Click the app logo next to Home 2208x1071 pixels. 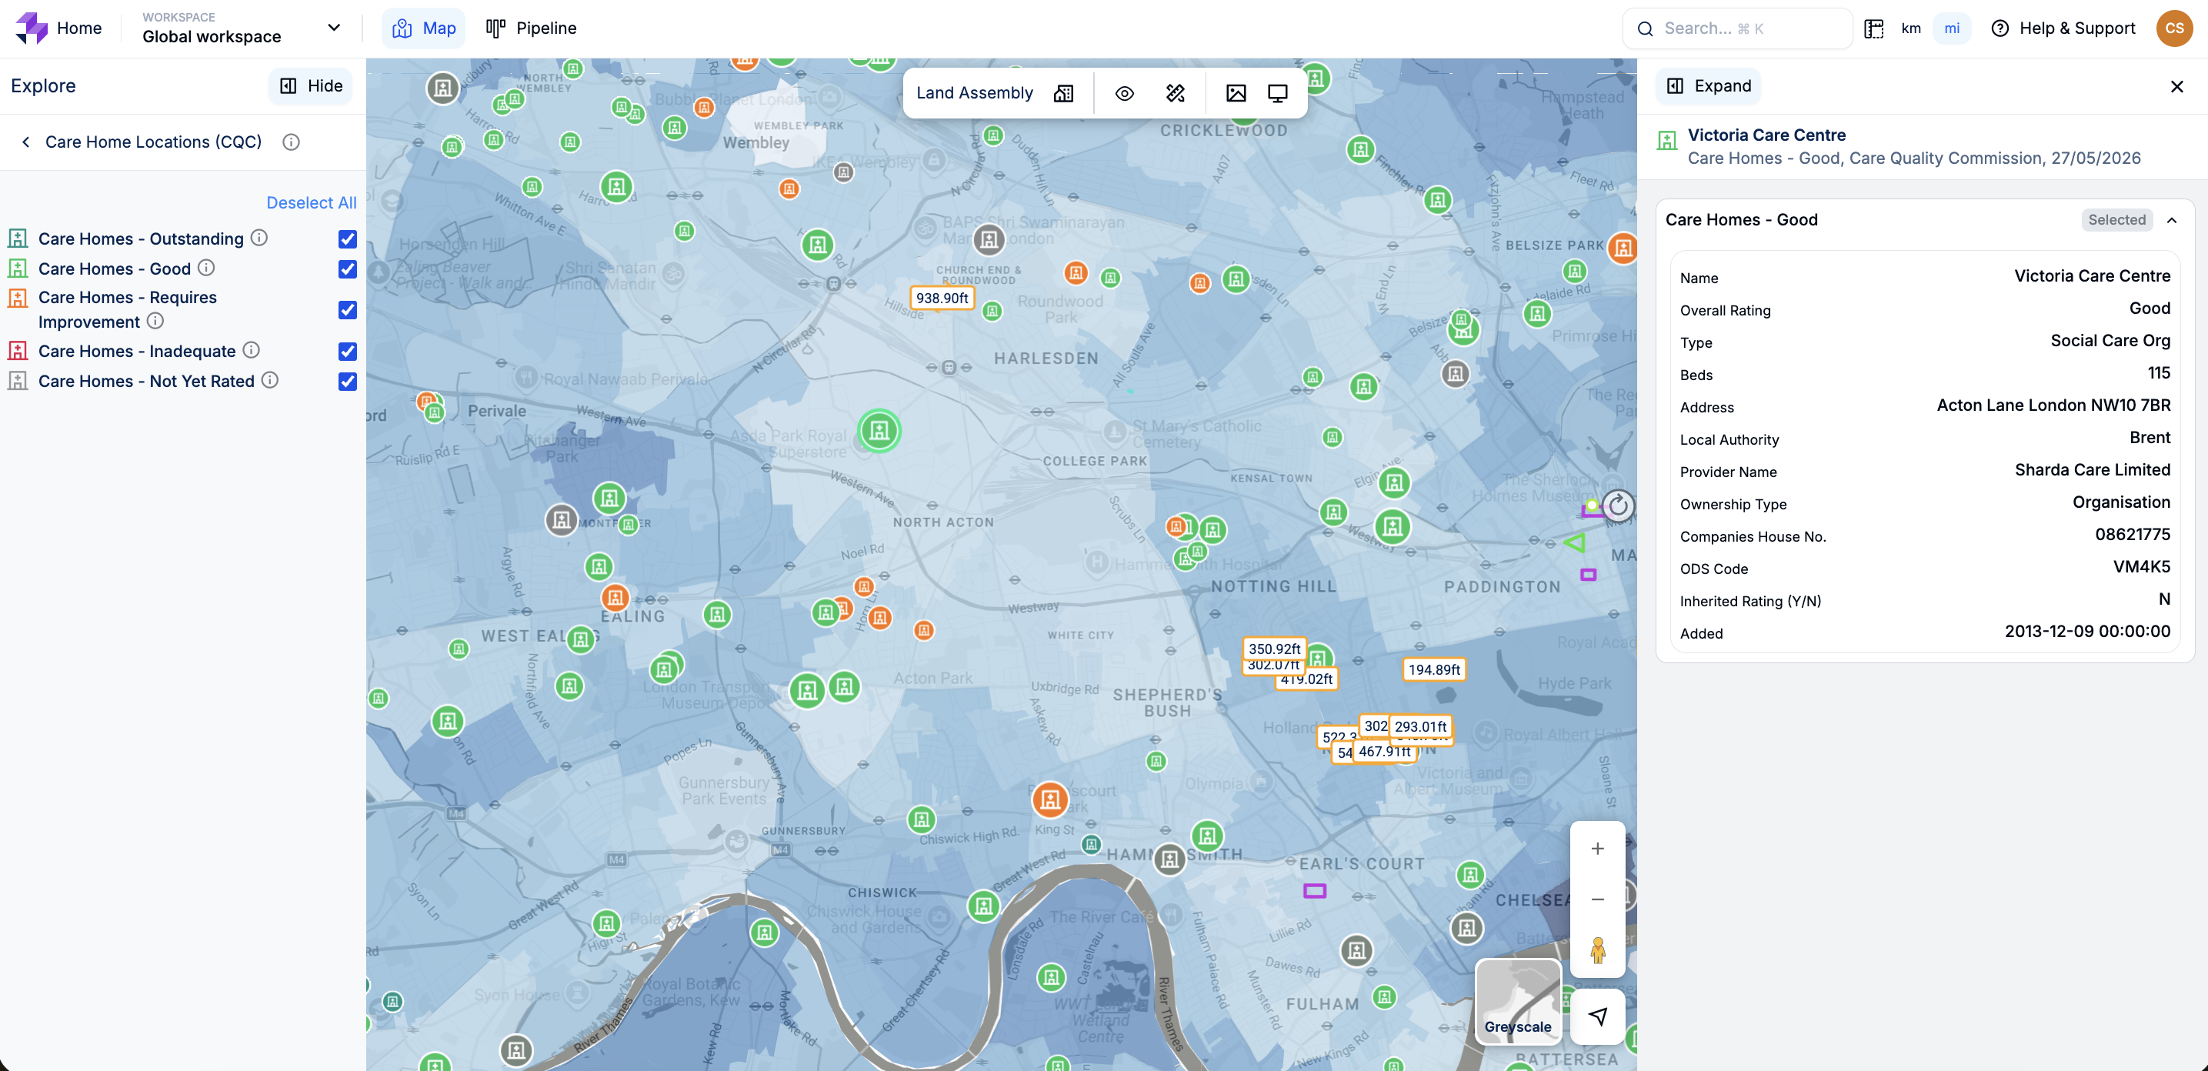click(32, 28)
